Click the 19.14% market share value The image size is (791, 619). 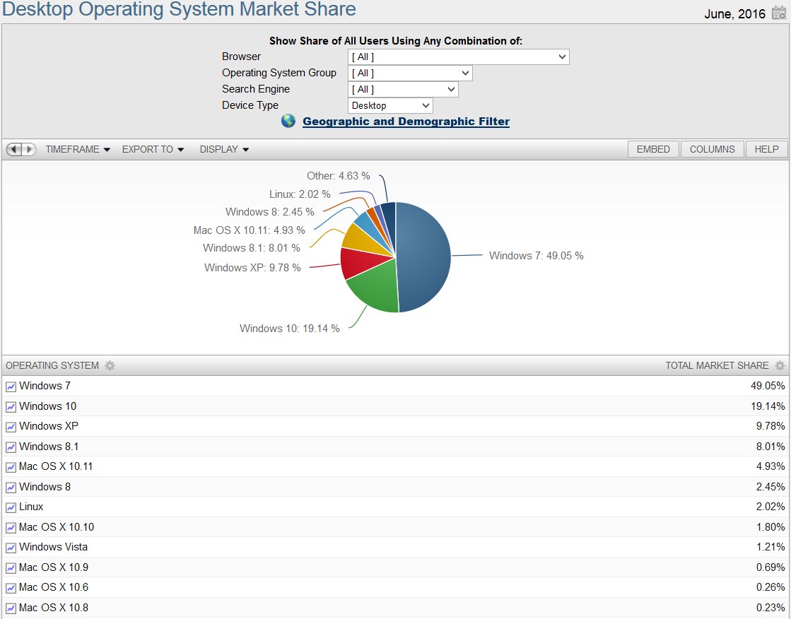[768, 406]
